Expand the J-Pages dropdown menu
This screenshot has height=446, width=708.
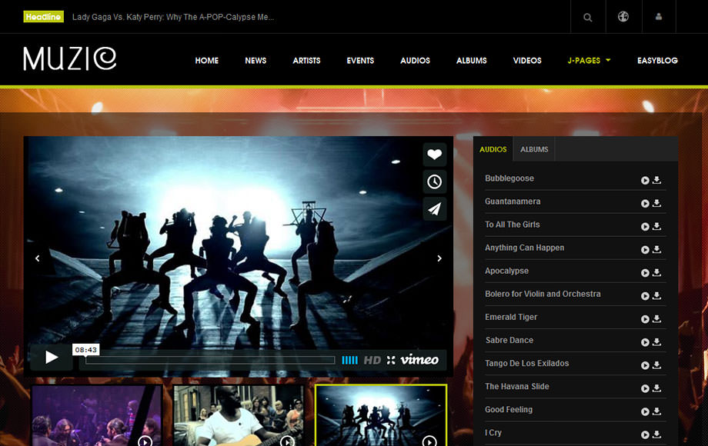pos(589,61)
